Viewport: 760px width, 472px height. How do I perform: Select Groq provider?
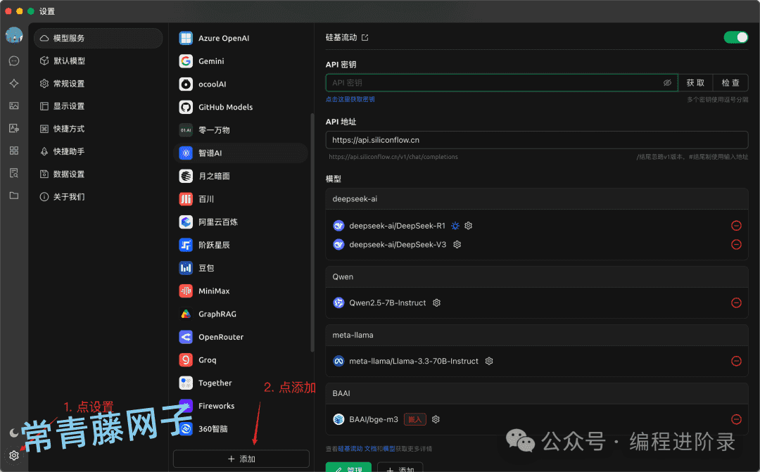[241, 360]
